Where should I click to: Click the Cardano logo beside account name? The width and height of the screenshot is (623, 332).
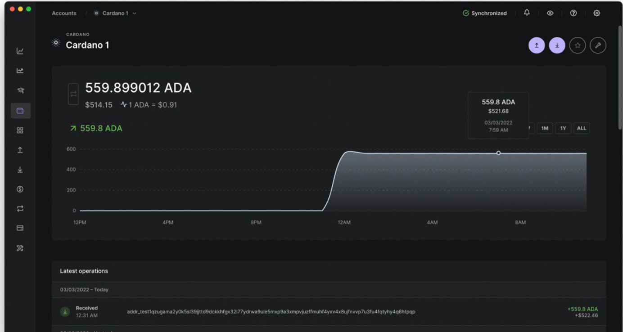pos(56,43)
